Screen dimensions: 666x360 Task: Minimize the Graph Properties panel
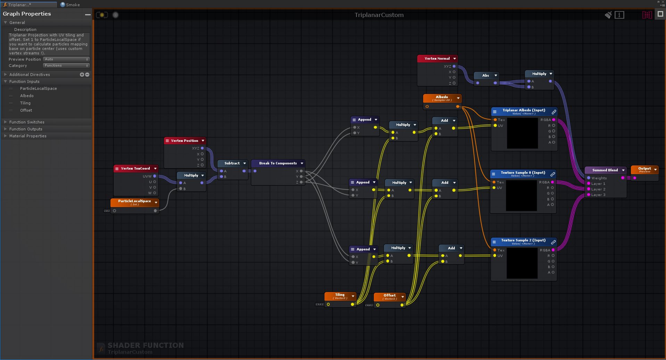coord(88,14)
